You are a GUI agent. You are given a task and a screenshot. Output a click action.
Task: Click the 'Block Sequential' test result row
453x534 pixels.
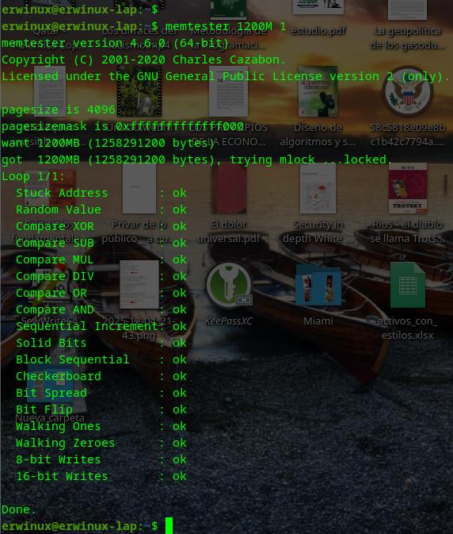click(x=101, y=360)
